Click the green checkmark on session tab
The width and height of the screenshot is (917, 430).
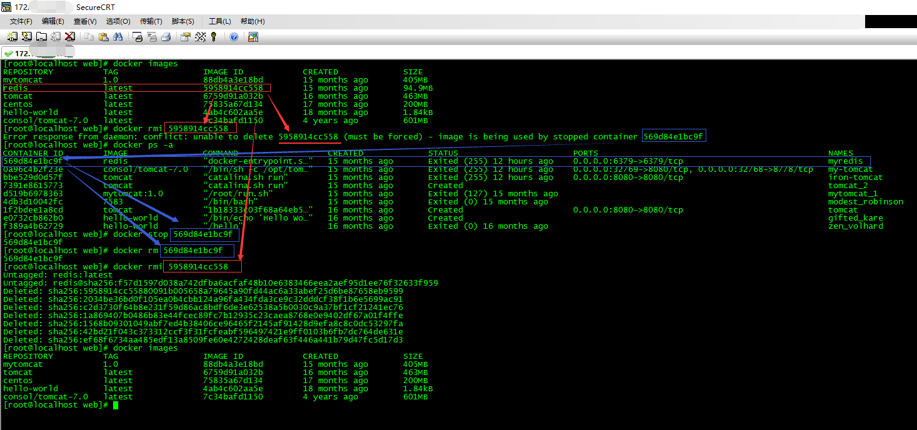pyautogui.click(x=8, y=54)
